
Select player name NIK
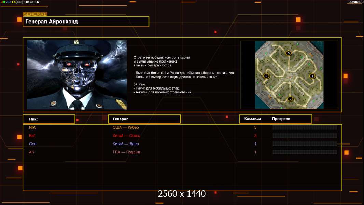pos(32,127)
